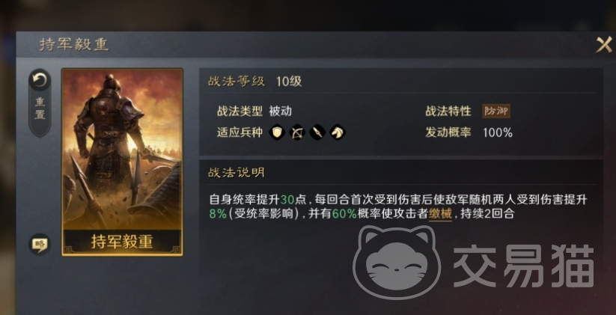
Task: Close the 持军毅重 skill panel
Action: pyautogui.click(x=604, y=44)
